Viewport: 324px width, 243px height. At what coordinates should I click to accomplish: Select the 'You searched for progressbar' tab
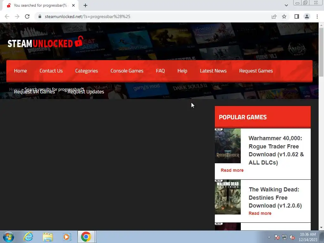pos(40,5)
